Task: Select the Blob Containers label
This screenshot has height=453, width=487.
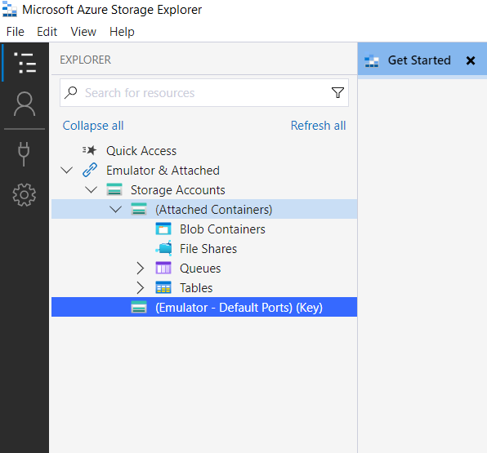Action: [x=222, y=229]
